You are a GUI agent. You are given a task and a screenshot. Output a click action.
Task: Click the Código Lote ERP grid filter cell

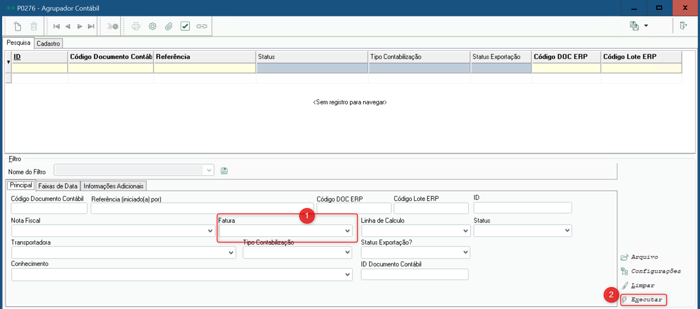641,68
